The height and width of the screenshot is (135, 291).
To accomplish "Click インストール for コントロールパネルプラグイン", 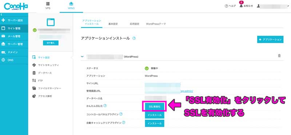I will (155, 115).
